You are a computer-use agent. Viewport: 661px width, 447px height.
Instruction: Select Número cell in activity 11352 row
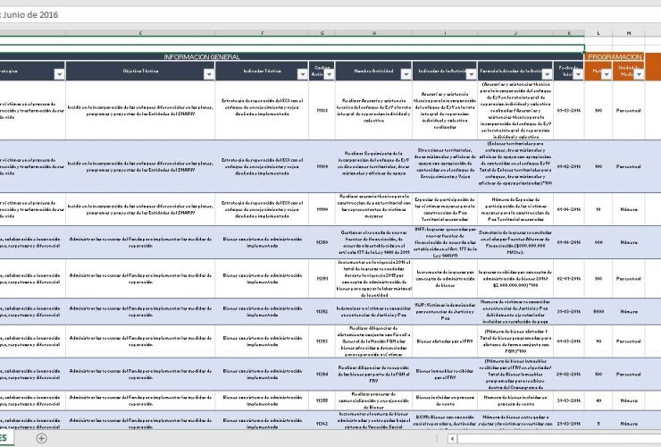point(629,311)
